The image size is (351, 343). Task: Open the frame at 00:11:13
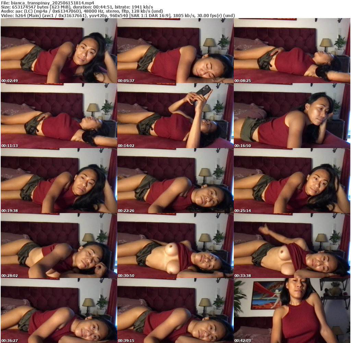[59, 116]
